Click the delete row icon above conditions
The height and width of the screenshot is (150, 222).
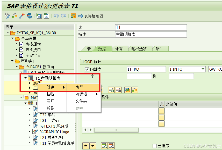118,90
